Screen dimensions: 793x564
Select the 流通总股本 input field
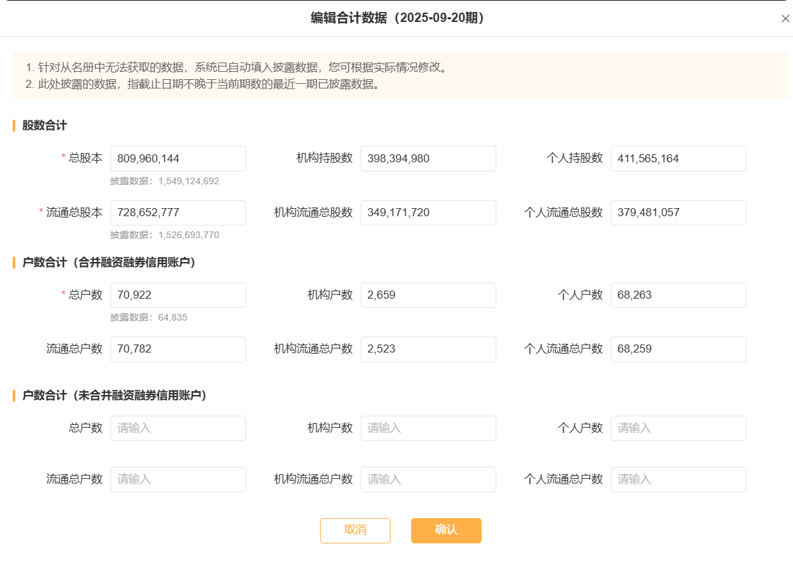(x=178, y=213)
